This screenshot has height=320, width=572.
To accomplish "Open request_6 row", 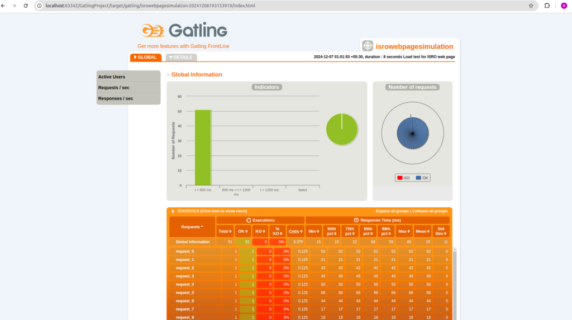I will [309, 301].
